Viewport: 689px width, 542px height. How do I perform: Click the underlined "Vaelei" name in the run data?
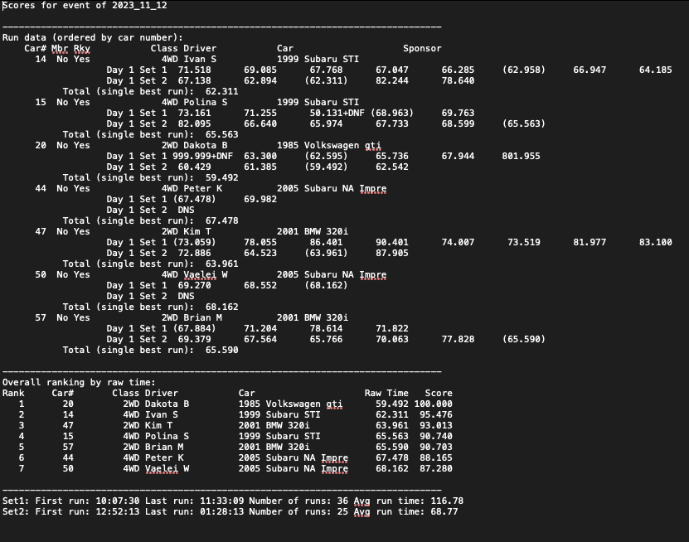pyautogui.click(x=200, y=274)
